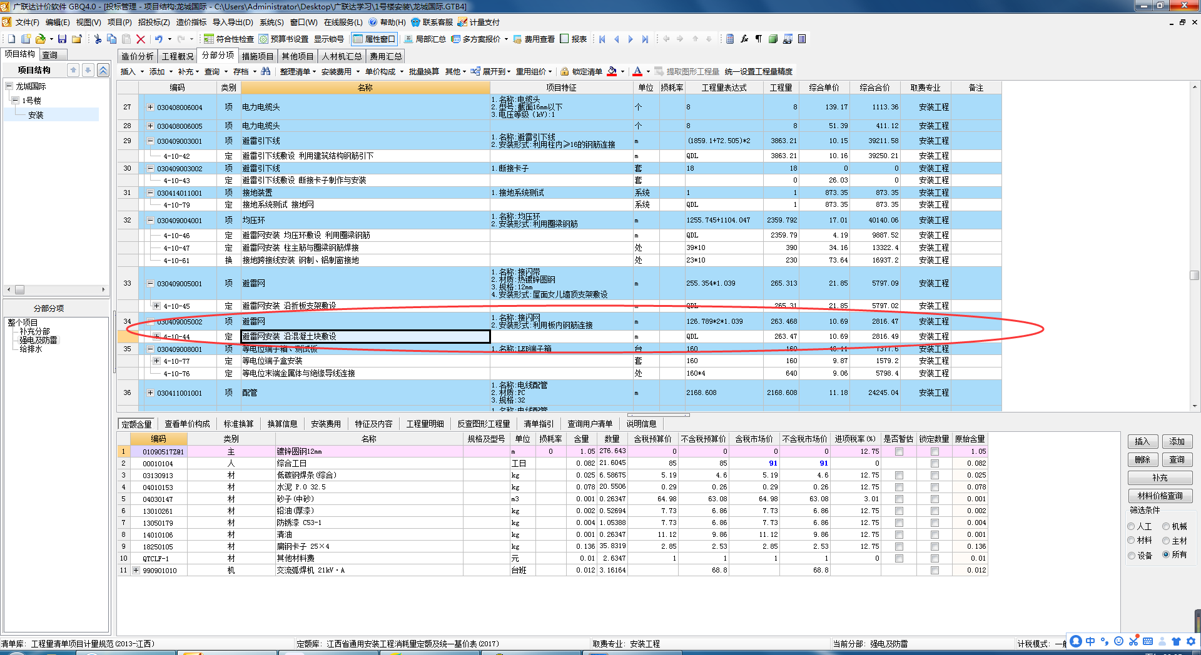Go to next record arrow
The width and height of the screenshot is (1201, 655).
pyautogui.click(x=631, y=39)
